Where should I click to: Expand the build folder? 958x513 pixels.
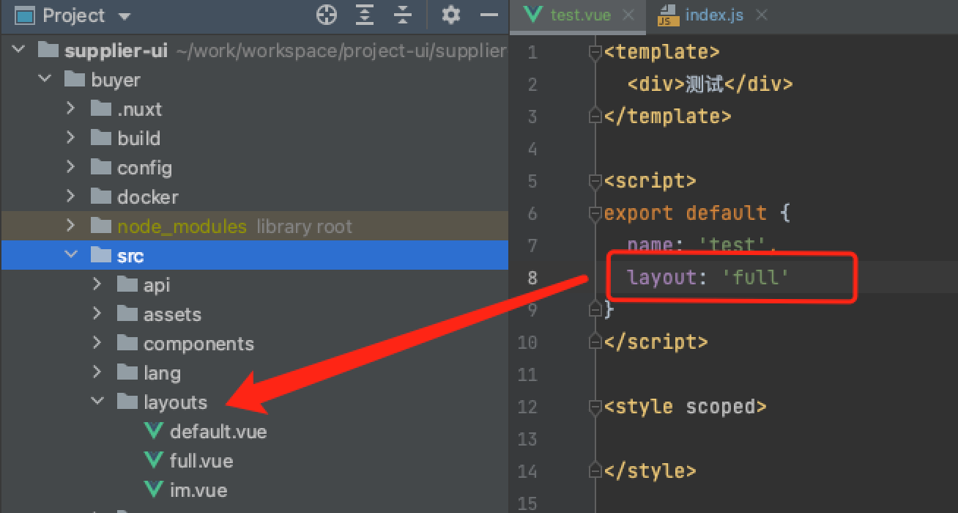(x=70, y=138)
